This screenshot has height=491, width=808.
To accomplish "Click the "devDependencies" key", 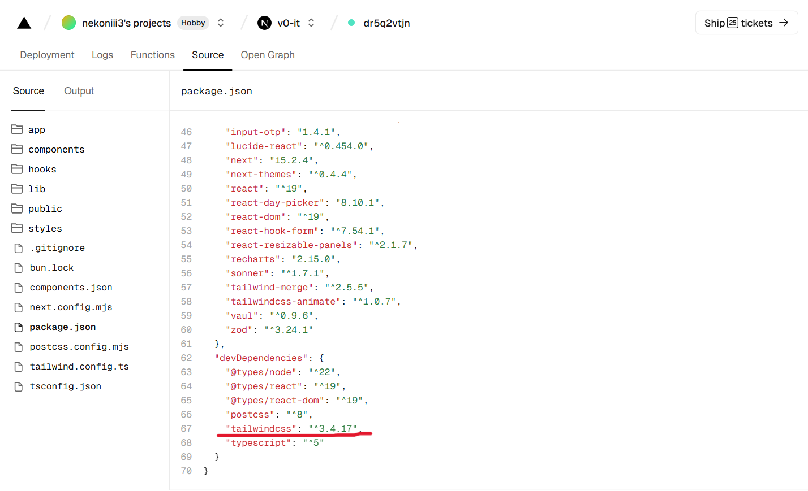I will [x=261, y=358].
